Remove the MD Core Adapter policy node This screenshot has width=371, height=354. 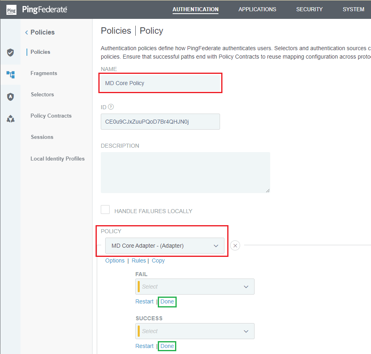[x=235, y=246]
